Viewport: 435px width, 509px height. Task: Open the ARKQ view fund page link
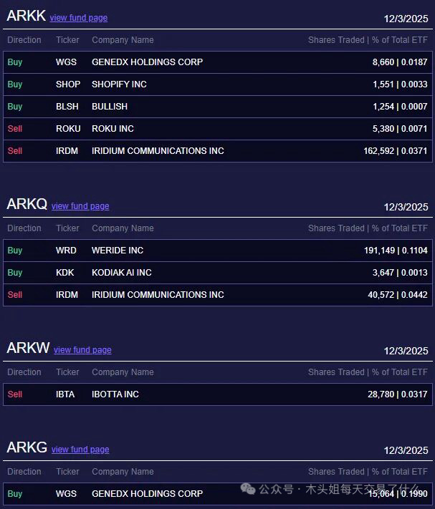pyautogui.click(x=80, y=206)
